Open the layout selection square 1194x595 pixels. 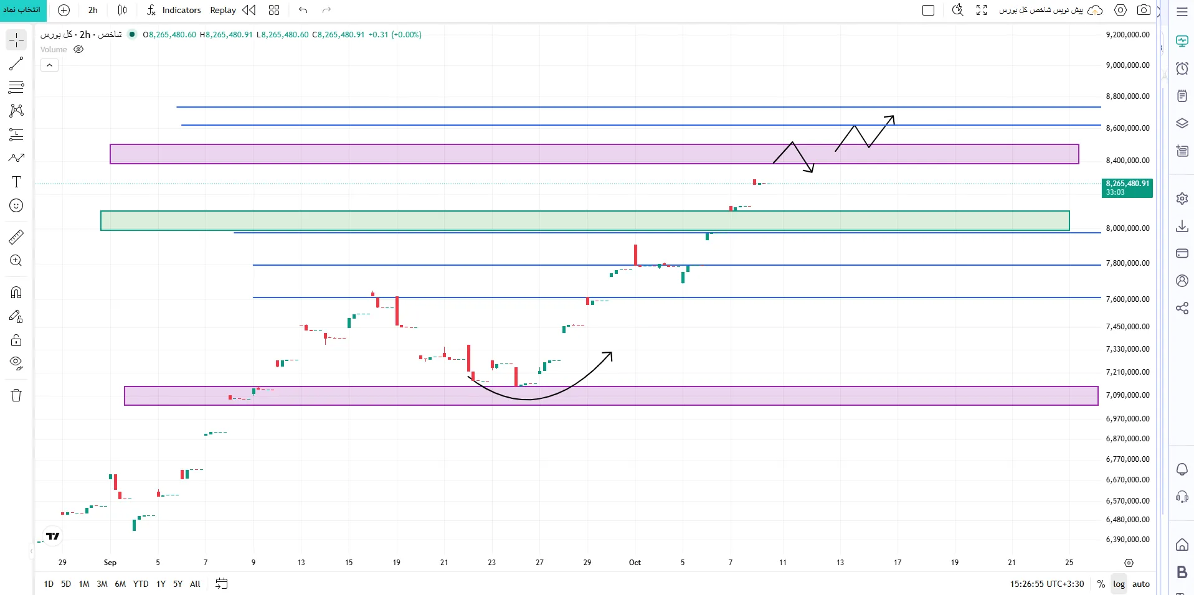coord(928,10)
